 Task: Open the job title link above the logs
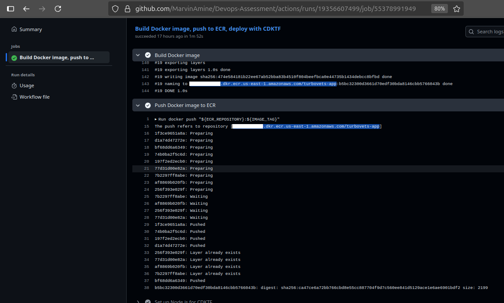click(x=207, y=29)
